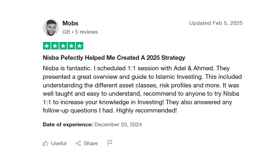Click the first green rating star
Viewport: 279px width, 165px height.
[x=47, y=46]
